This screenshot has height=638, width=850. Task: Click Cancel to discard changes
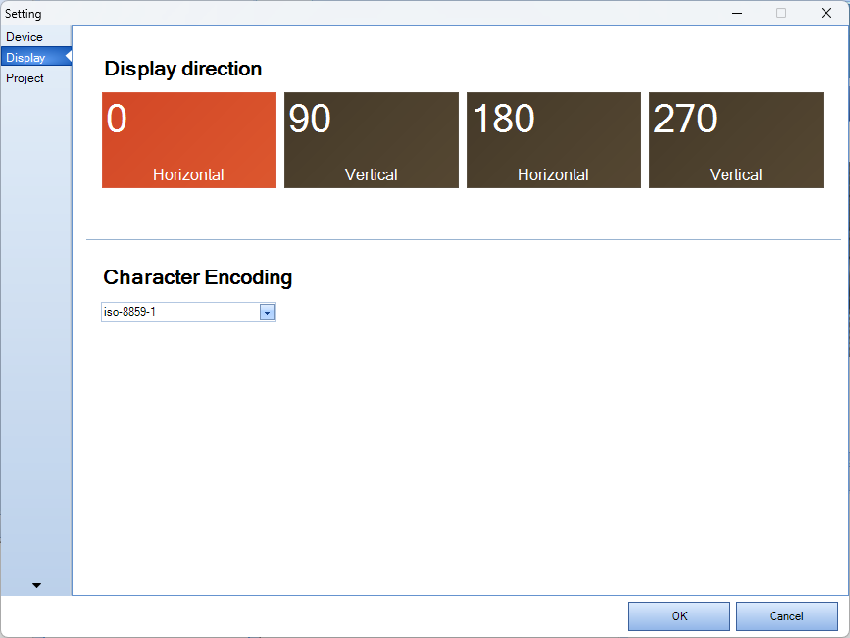click(786, 616)
